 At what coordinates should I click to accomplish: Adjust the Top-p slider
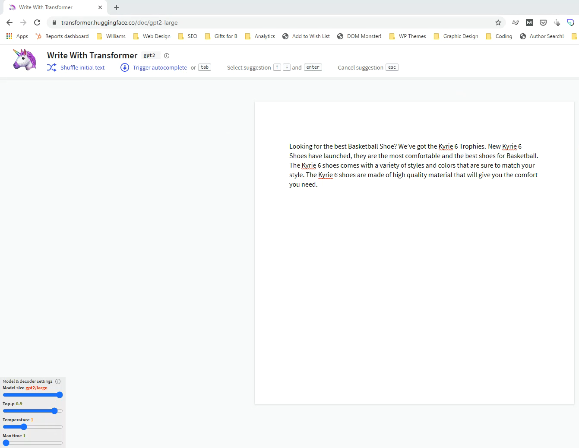point(54,411)
